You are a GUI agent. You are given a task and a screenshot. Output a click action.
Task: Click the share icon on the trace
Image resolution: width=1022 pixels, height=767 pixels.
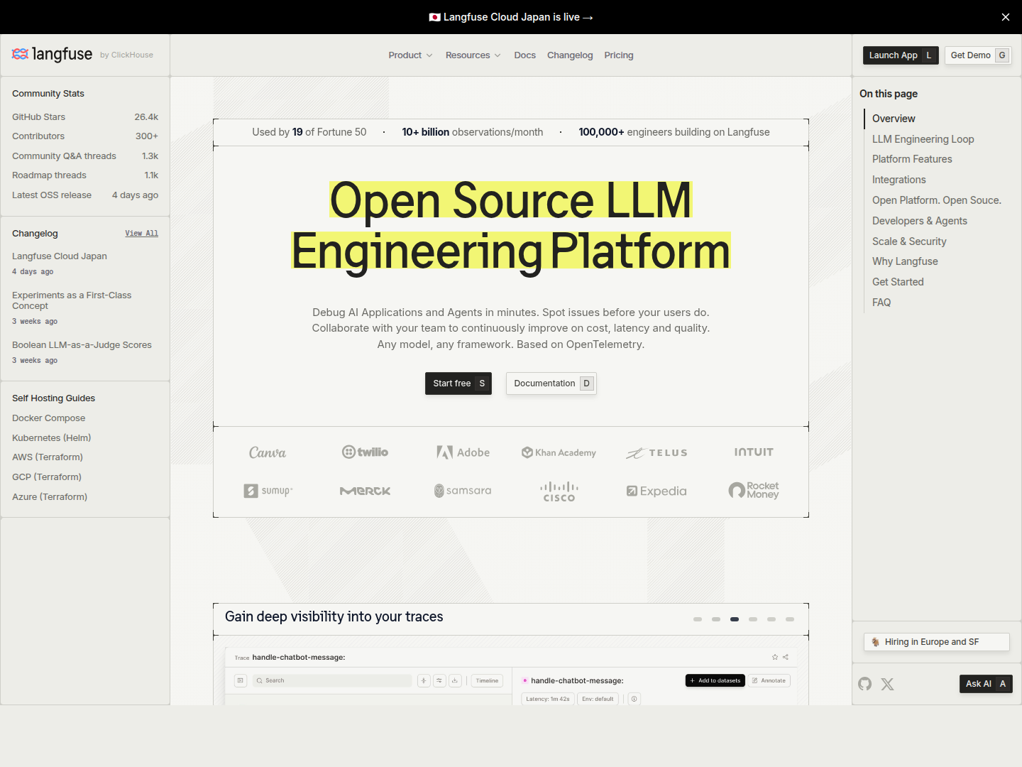786,657
